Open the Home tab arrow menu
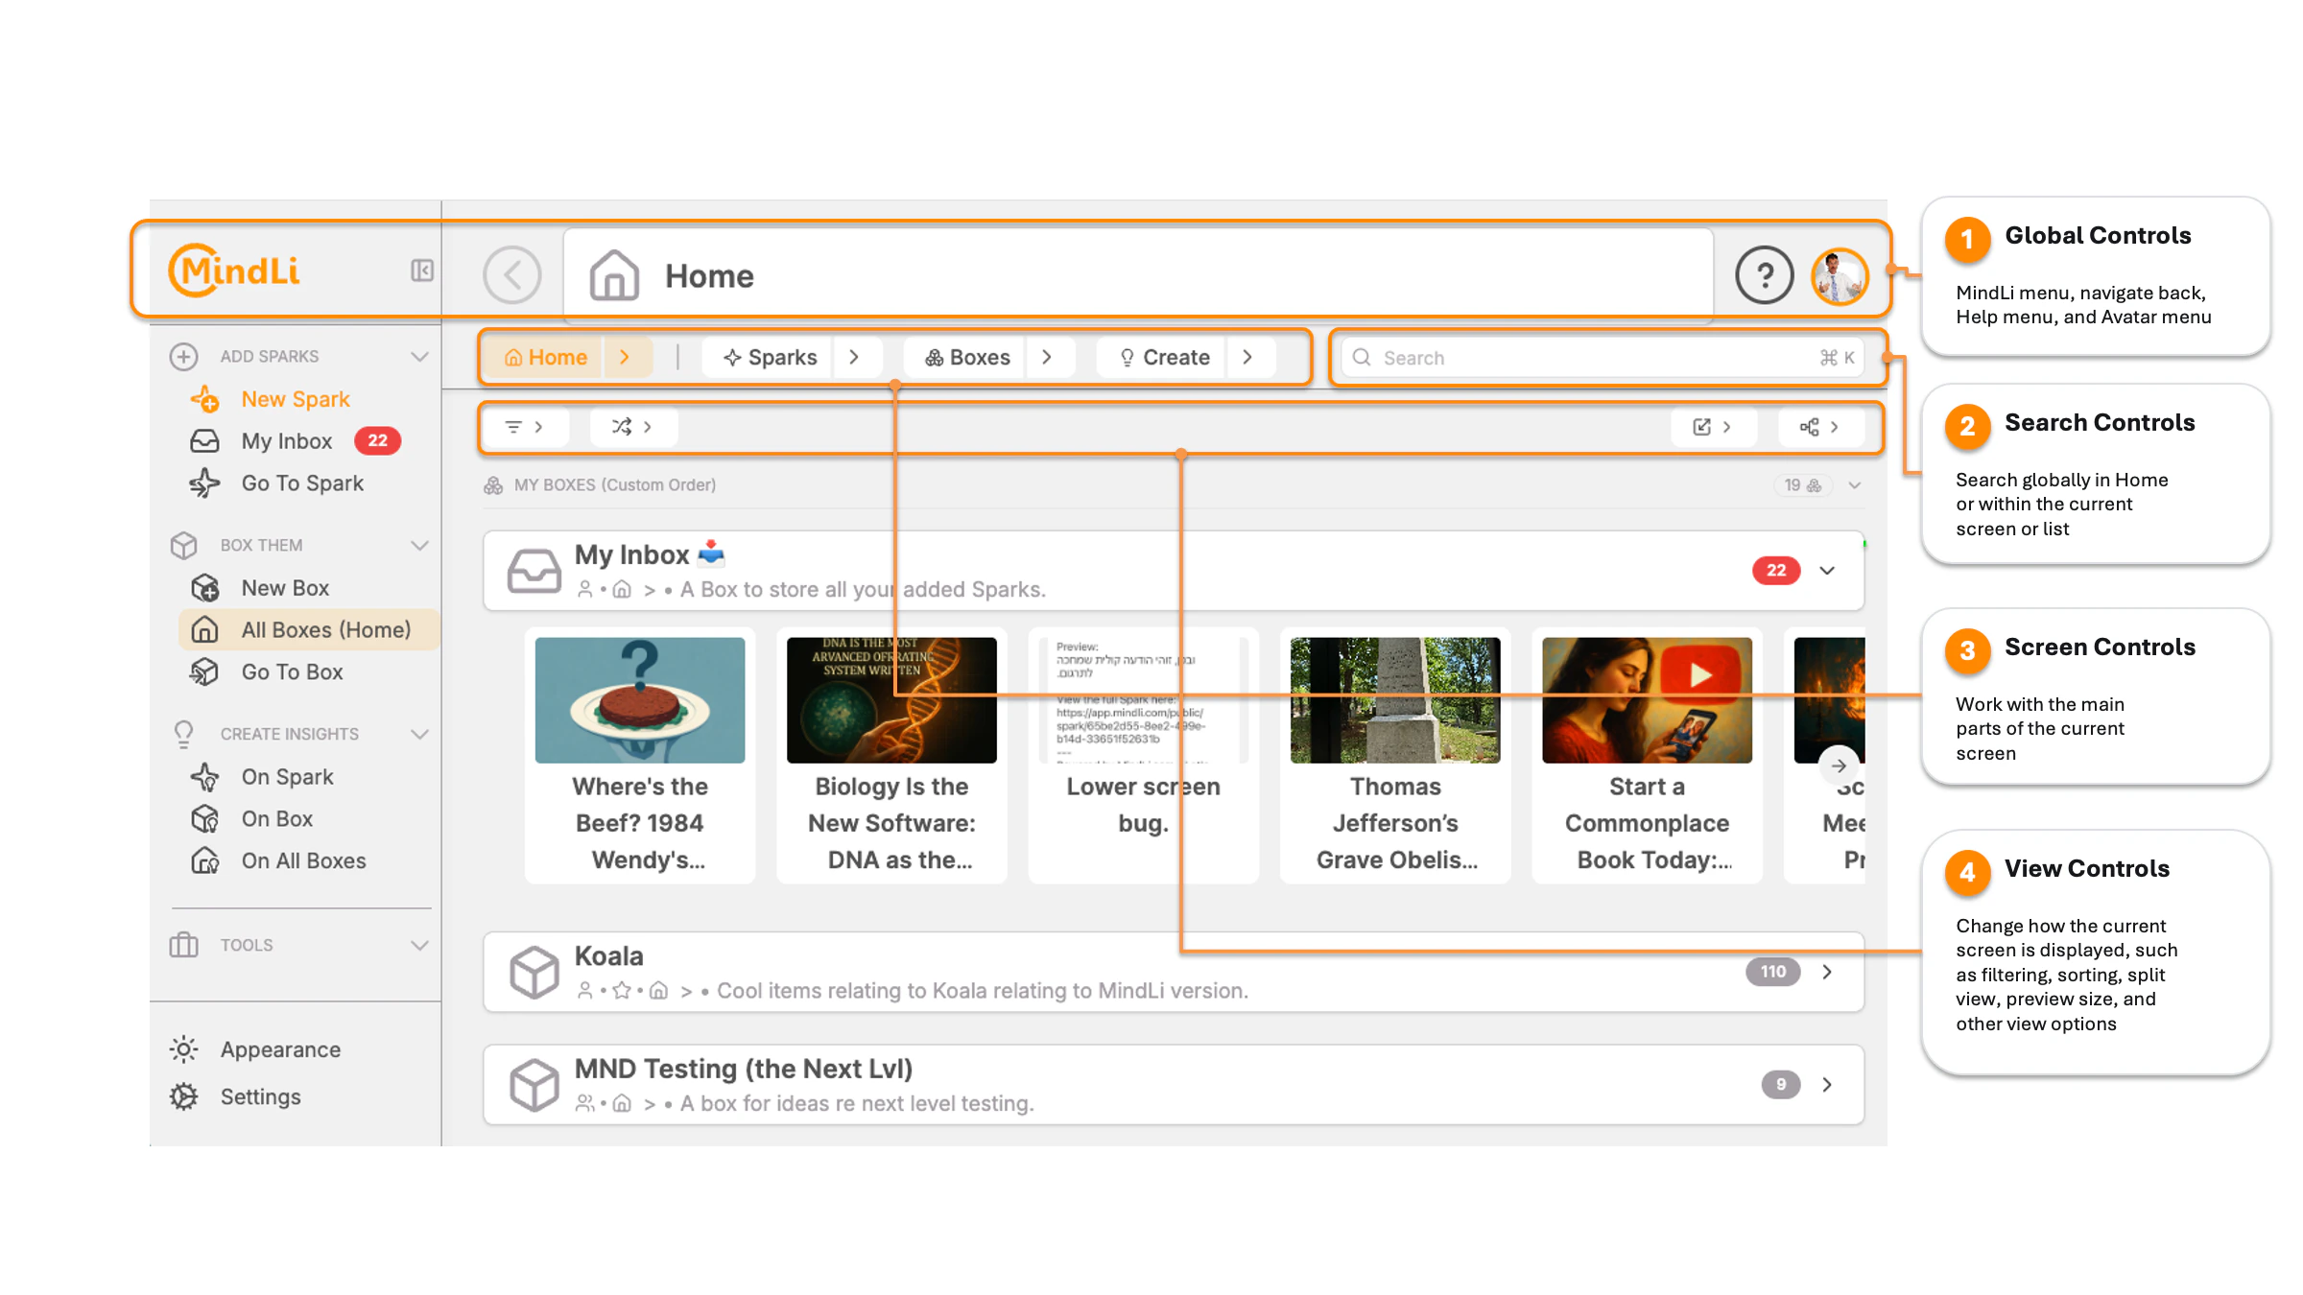 (x=626, y=358)
